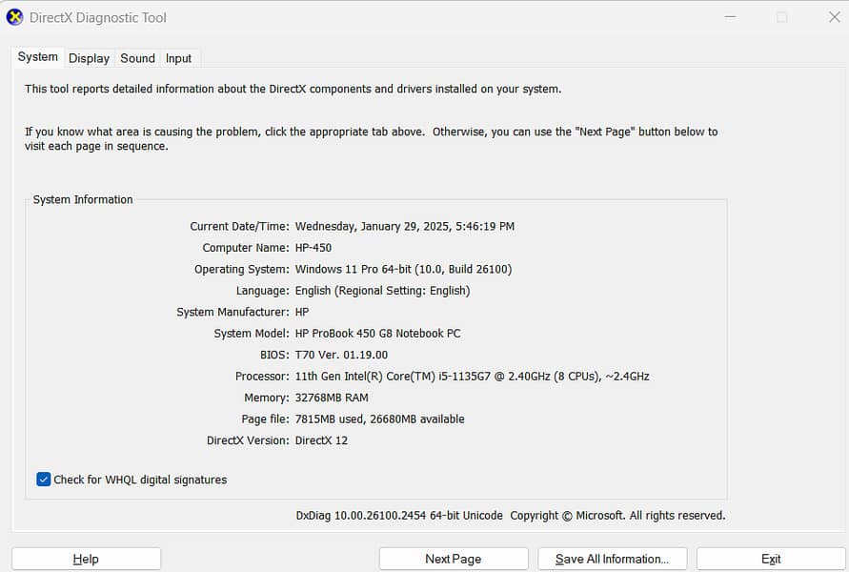This screenshot has height=572, width=849.
Task: Click the Next Page button
Action: point(453,559)
